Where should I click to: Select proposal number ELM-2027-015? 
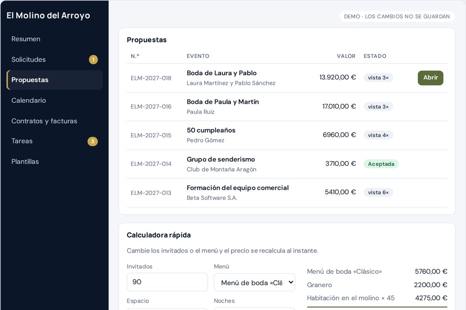(151, 135)
